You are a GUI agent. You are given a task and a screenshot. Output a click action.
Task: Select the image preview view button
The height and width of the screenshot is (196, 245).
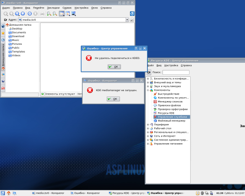[73, 14]
